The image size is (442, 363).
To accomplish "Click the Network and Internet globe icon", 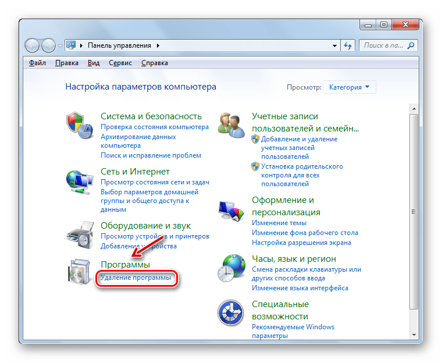I will 80,182.
